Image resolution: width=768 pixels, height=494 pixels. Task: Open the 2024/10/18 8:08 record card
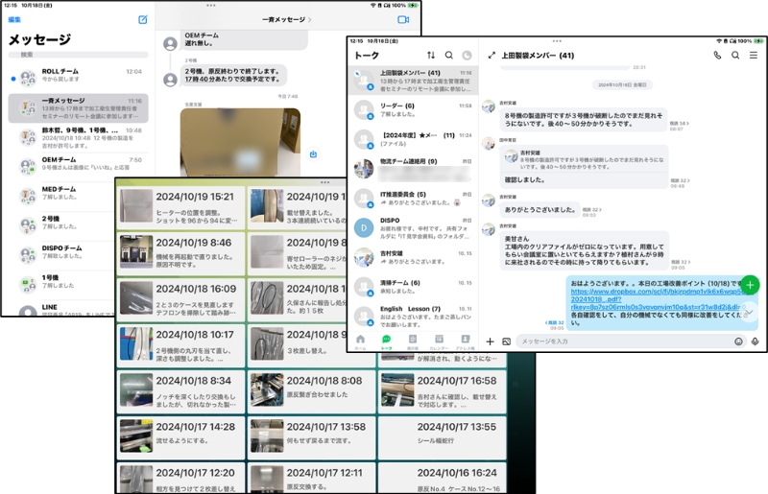coord(311,391)
